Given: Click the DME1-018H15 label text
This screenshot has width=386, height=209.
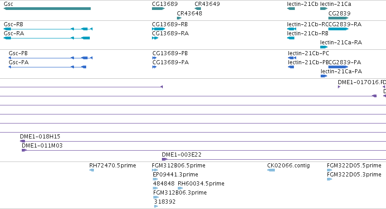Looking at the screenshot, I should 40,137.
